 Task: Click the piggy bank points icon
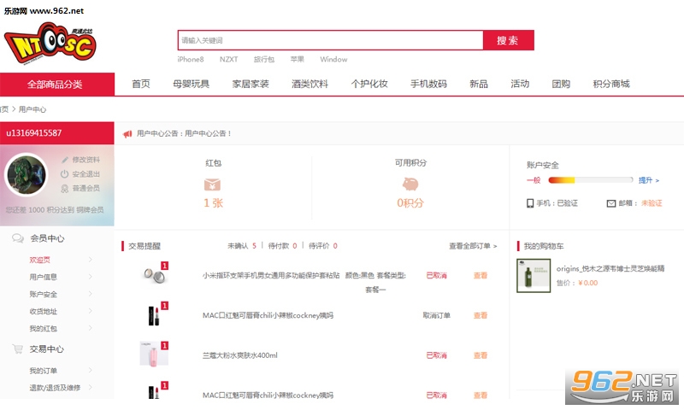point(410,184)
